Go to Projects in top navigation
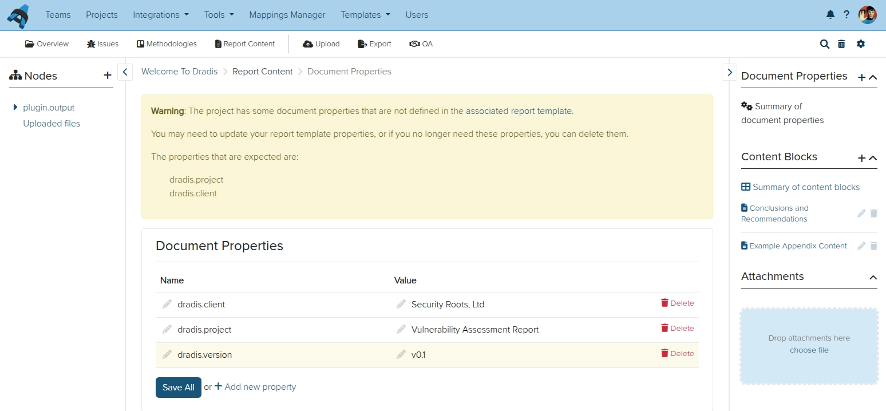This screenshot has height=411, width=886. pyautogui.click(x=102, y=15)
